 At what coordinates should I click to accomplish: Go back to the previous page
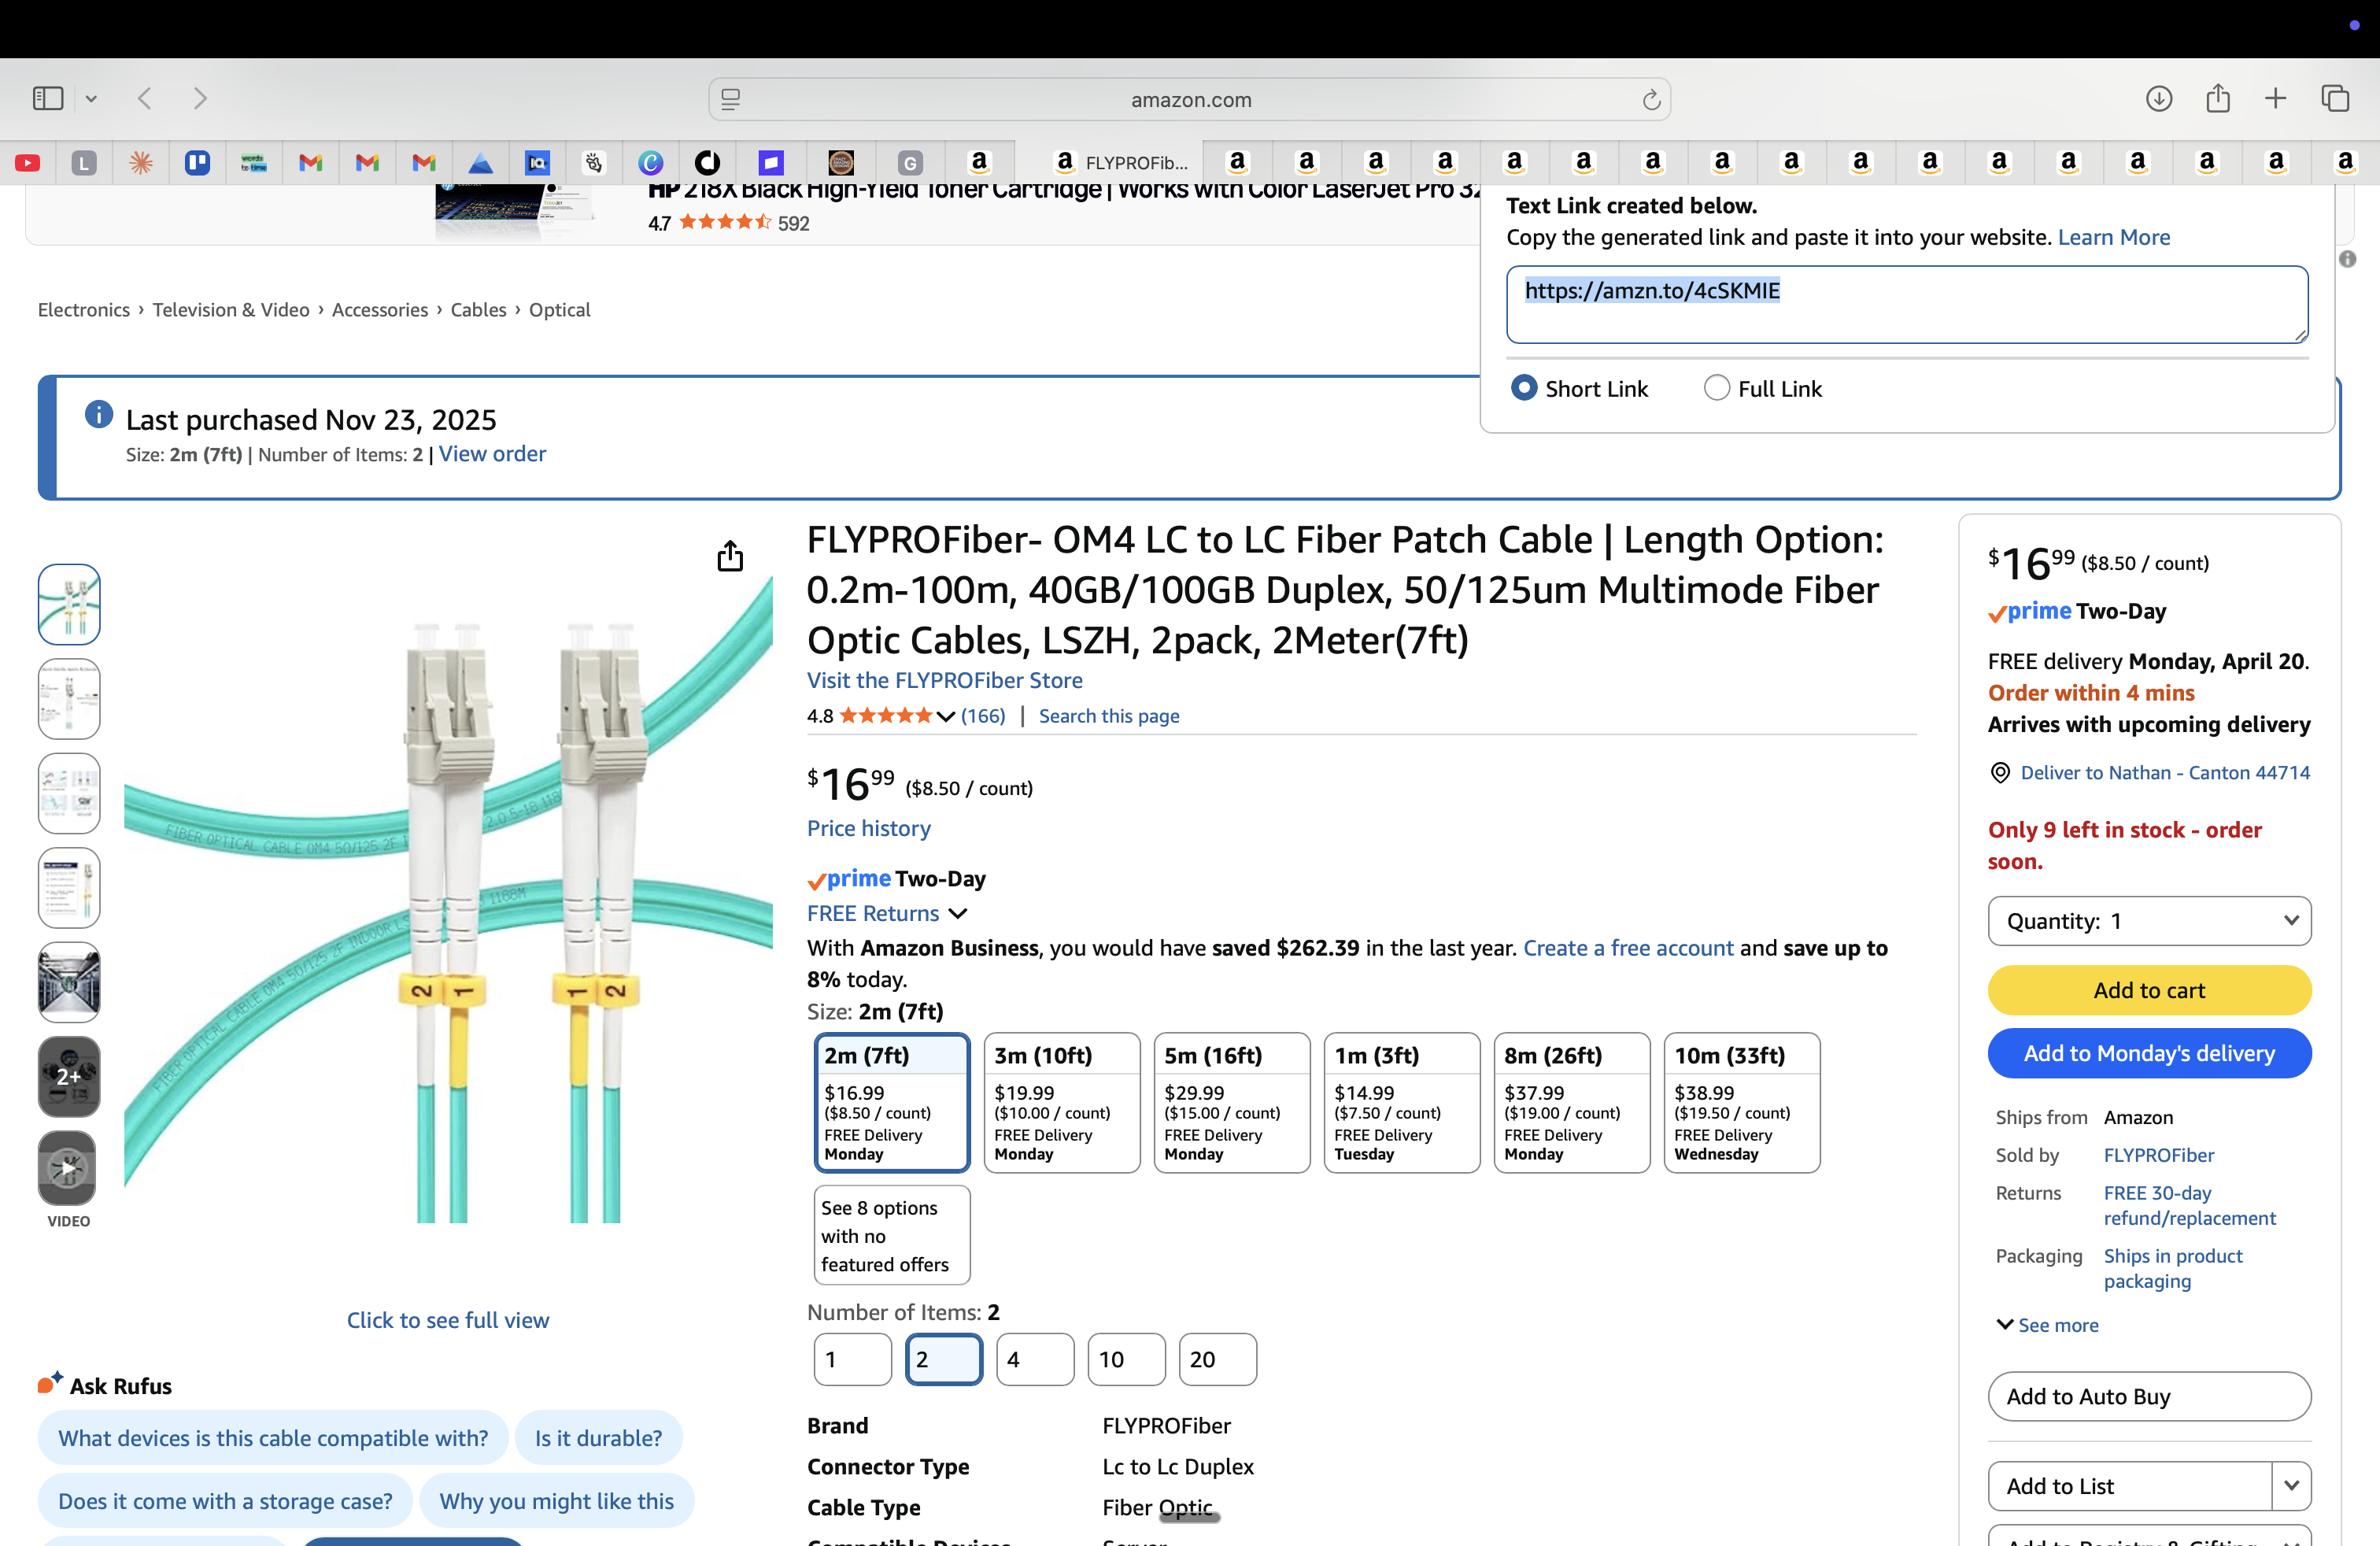point(145,98)
